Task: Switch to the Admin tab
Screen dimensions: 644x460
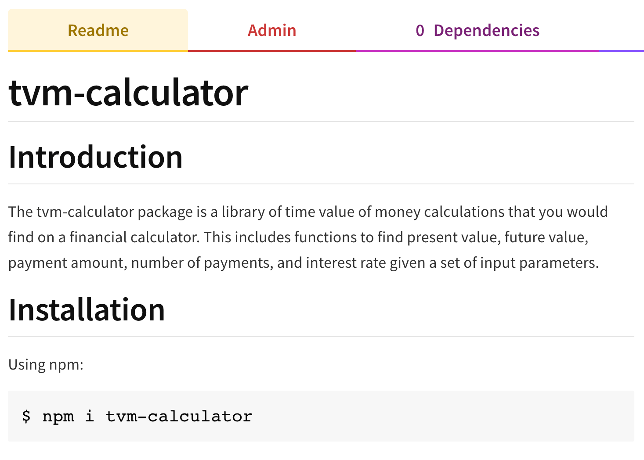Action: (271, 30)
